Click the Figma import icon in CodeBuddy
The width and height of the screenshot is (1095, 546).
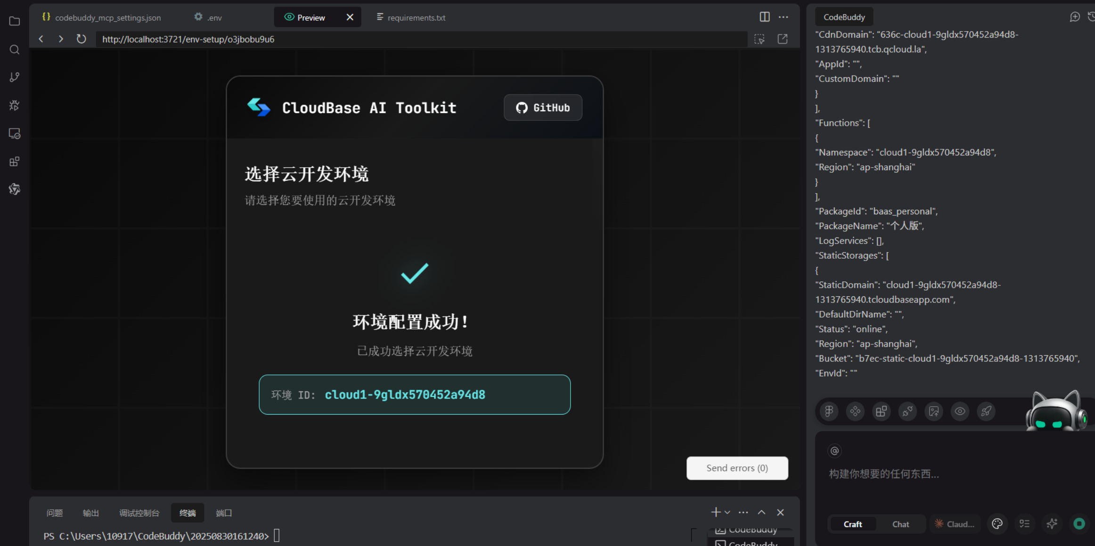pos(829,411)
